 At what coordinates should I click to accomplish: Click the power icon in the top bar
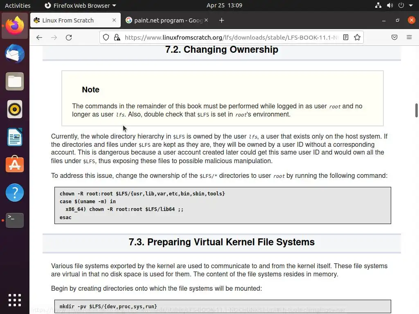pos(401,5)
